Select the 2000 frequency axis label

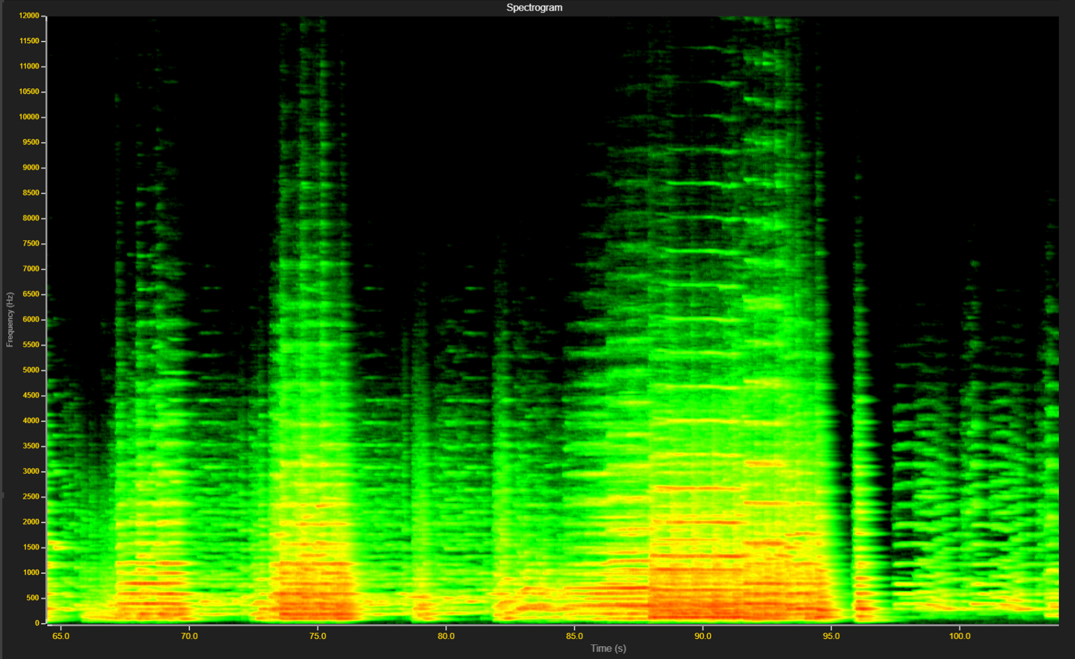pyautogui.click(x=30, y=522)
